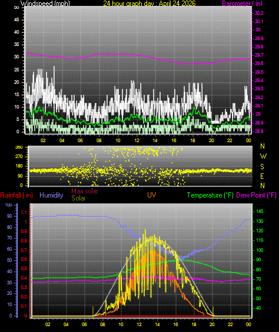Click the 140 temperature scale value
This screenshot has width=279, height=332.
[260, 211]
